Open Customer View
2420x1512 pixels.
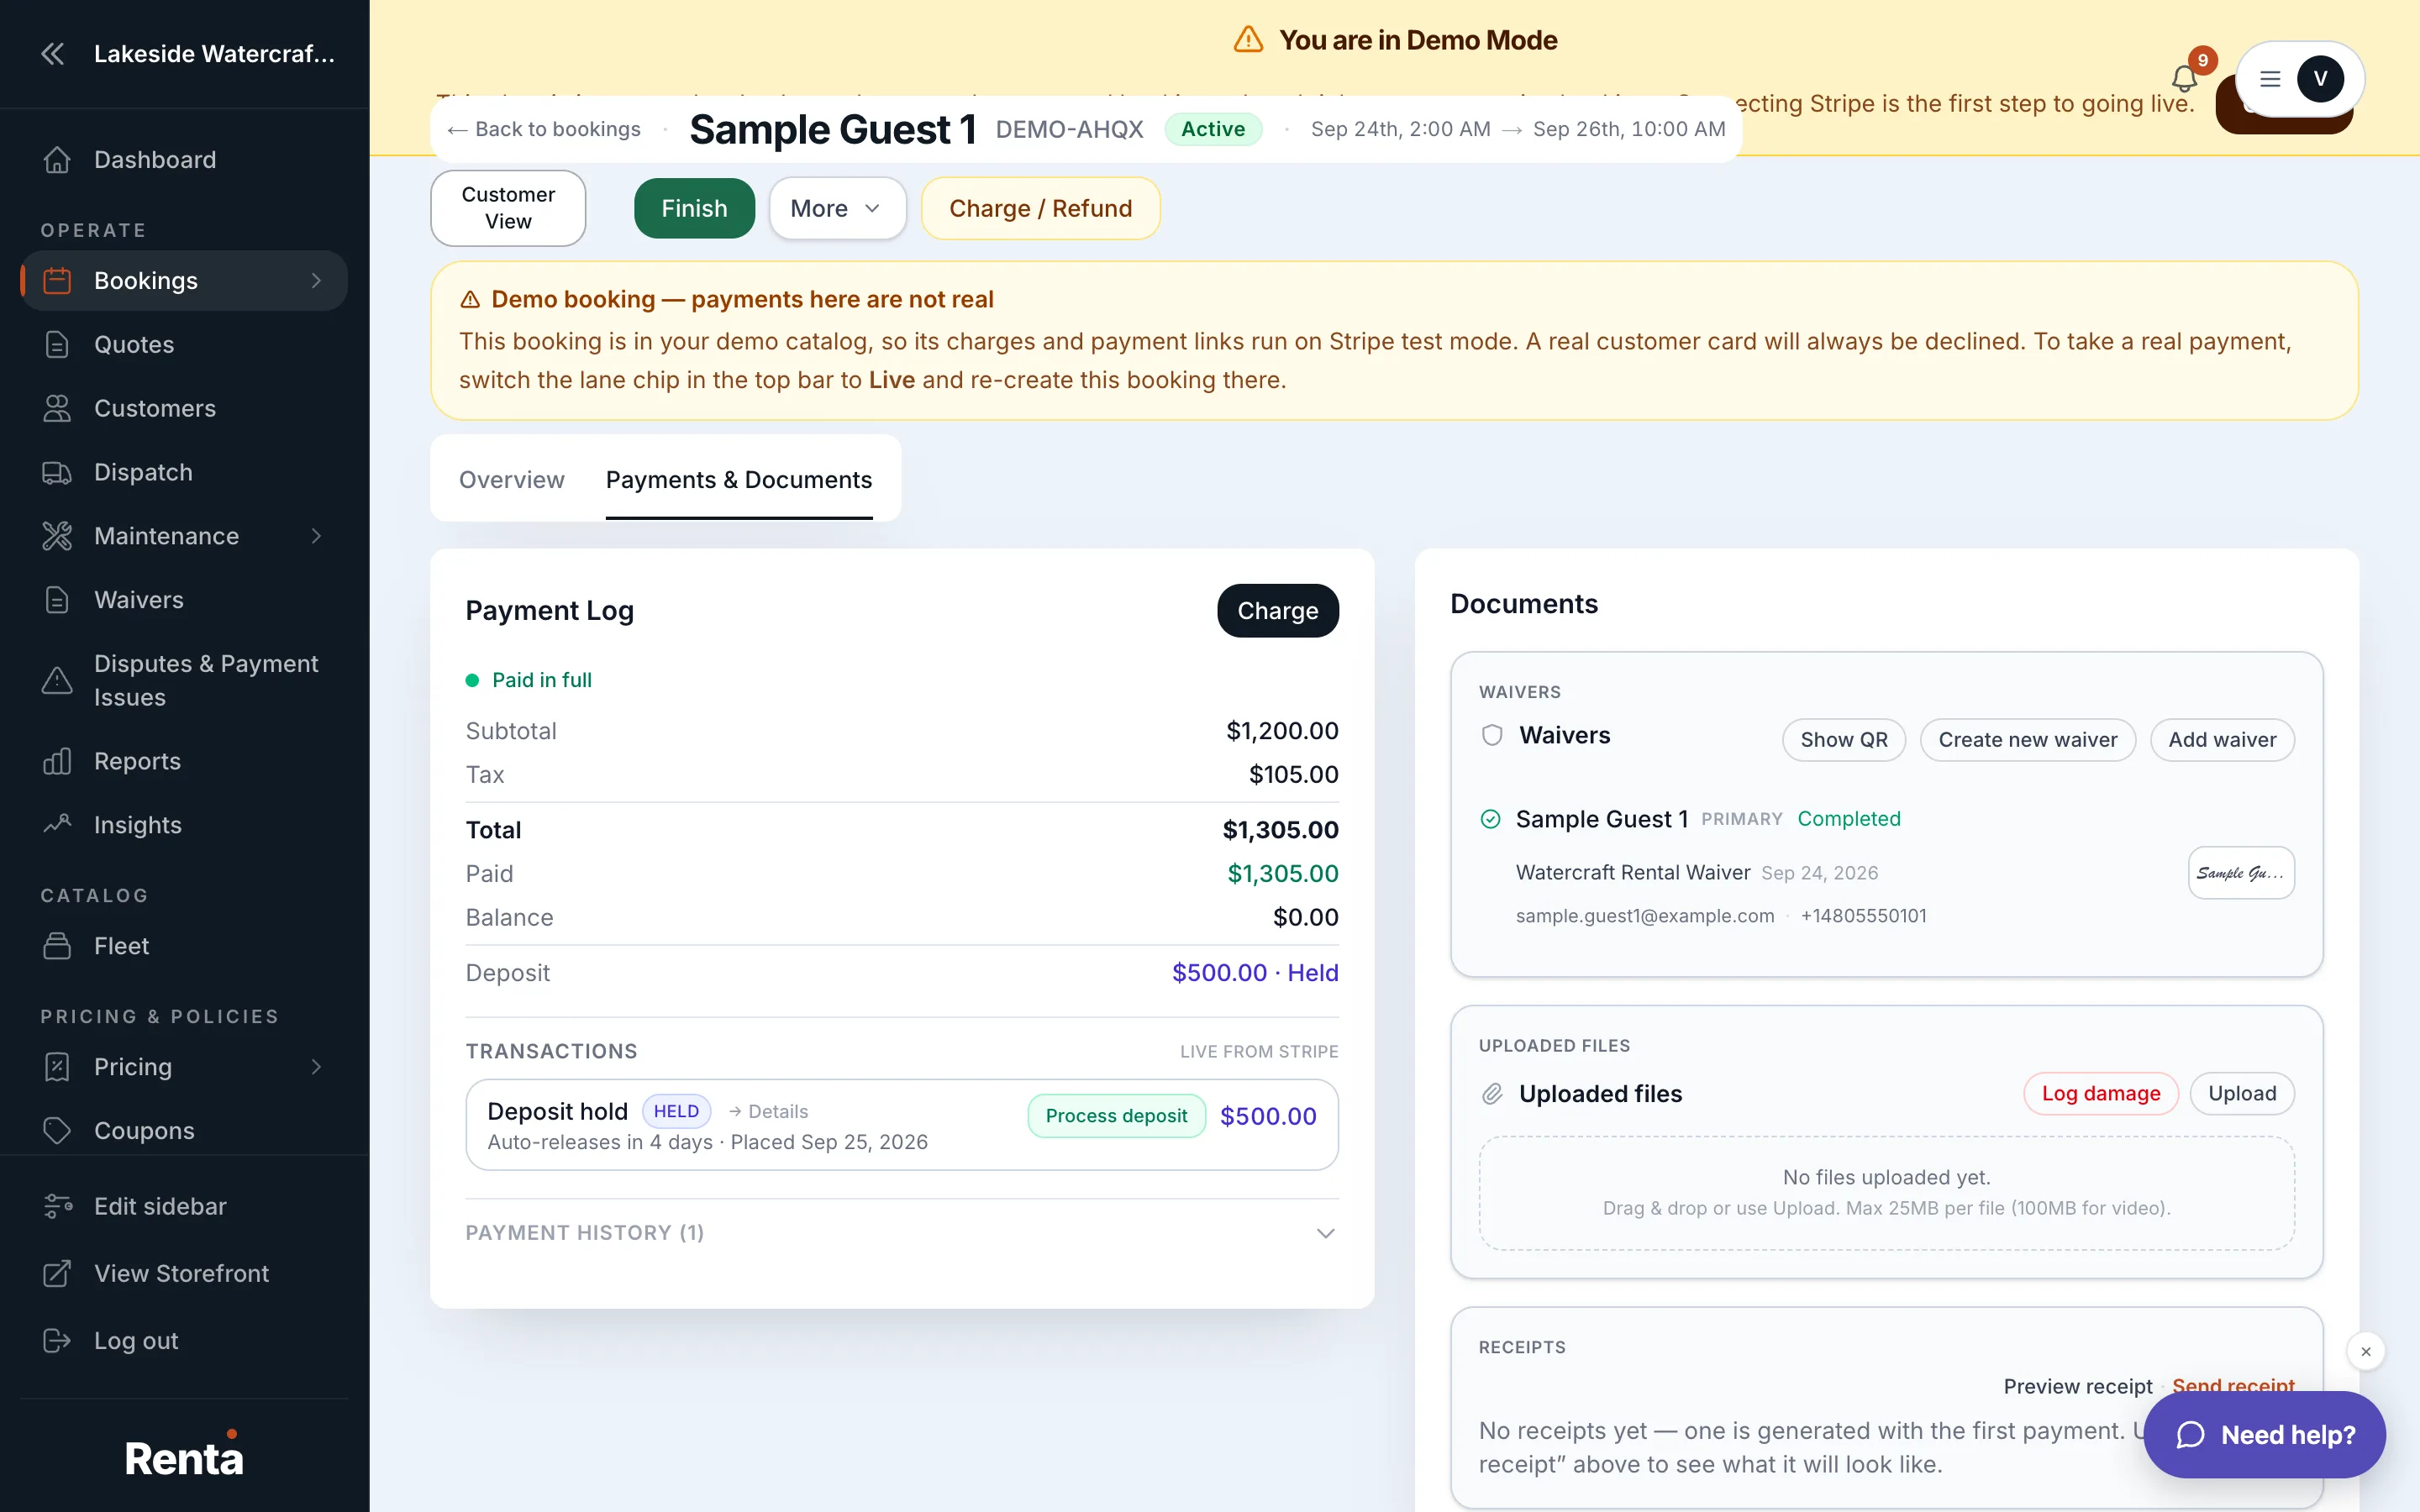point(508,208)
